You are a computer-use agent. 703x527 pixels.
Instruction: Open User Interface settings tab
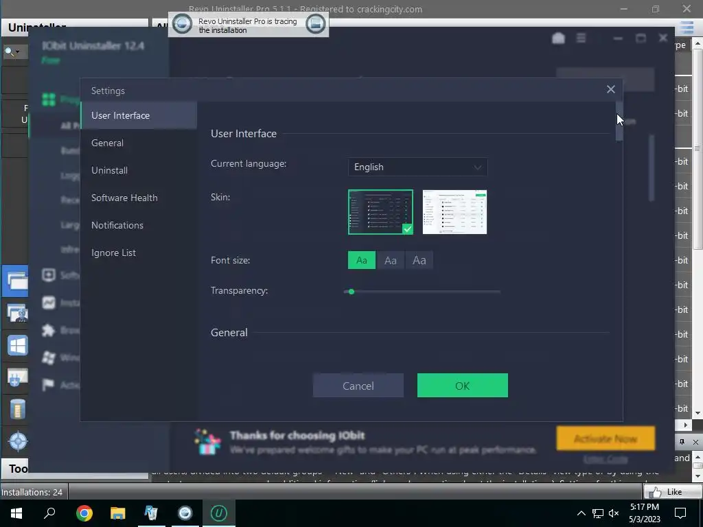tap(139, 115)
